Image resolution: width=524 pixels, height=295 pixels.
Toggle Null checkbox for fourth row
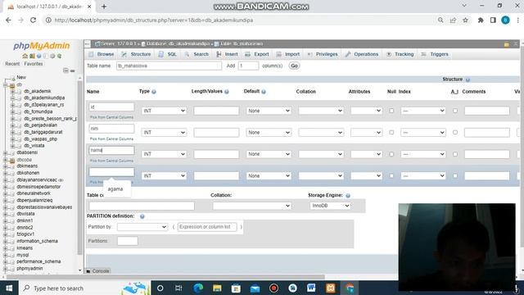coord(391,175)
